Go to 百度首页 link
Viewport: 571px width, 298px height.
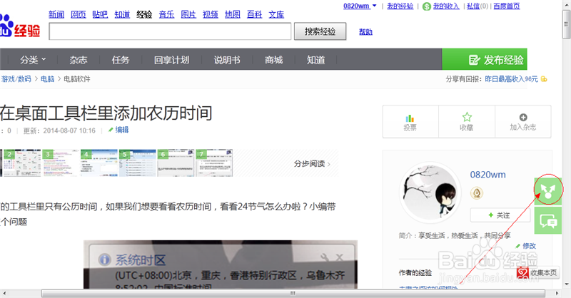(507, 6)
